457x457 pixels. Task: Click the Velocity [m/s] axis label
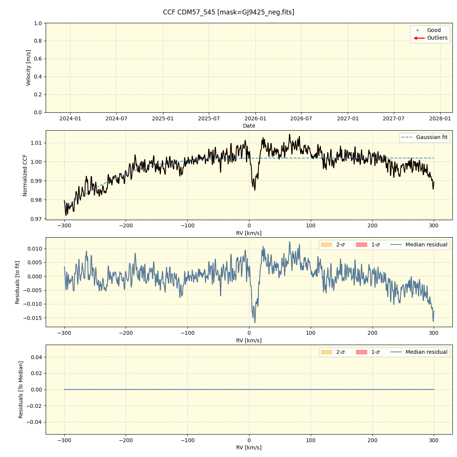click(28, 67)
